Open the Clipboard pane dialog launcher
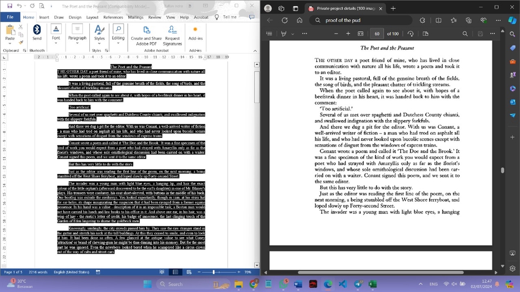Viewport: 520px width, 292px height. (x=24, y=50)
